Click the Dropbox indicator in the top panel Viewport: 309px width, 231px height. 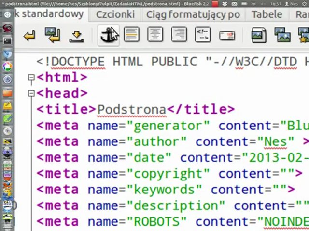225,4
